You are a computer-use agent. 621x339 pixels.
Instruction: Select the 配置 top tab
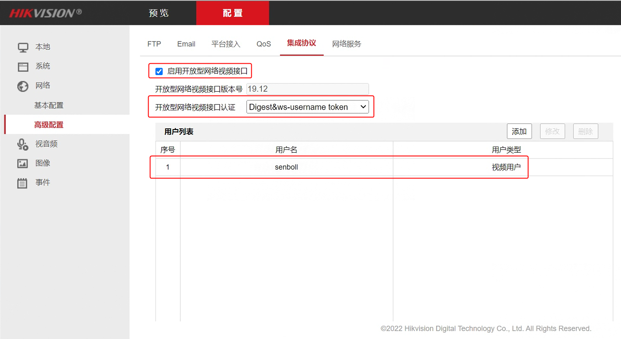pos(232,13)
